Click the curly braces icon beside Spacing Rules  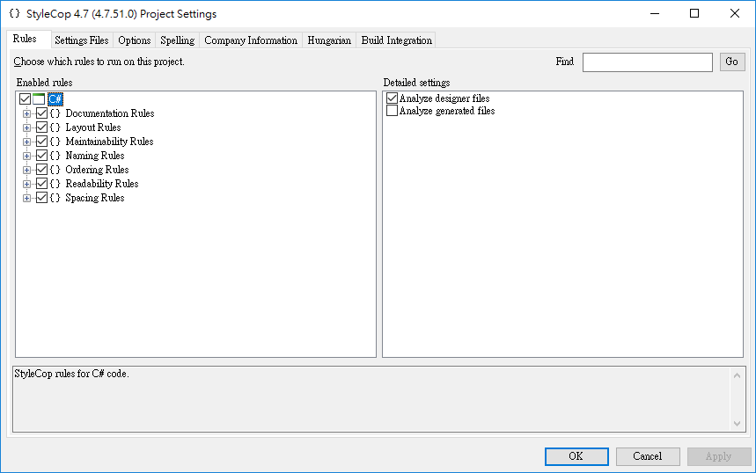[55, 198]
